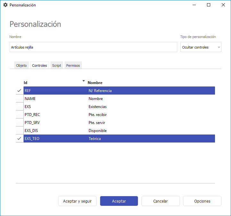Tick the PTD_SRV row selector

click(20, 123)
